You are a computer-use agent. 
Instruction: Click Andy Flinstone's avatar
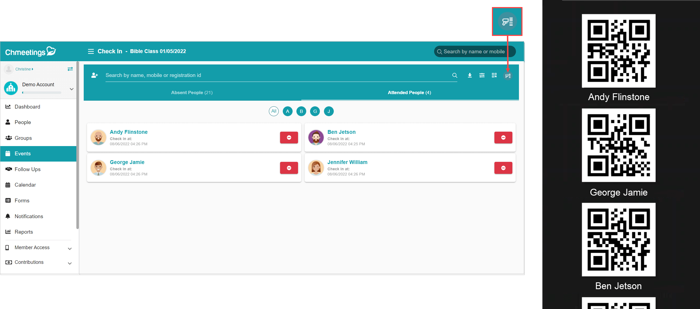click(x=98, y=137)
